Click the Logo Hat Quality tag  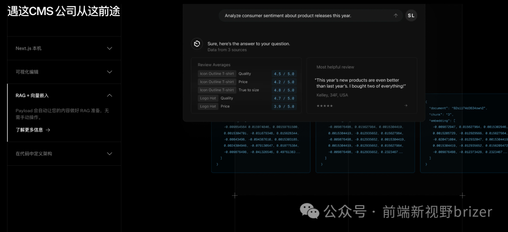tap(208, 98)
